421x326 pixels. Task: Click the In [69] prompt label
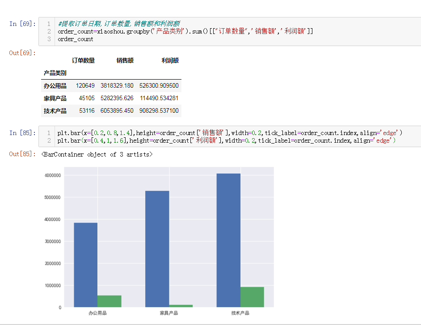click(x=22, y=24)
